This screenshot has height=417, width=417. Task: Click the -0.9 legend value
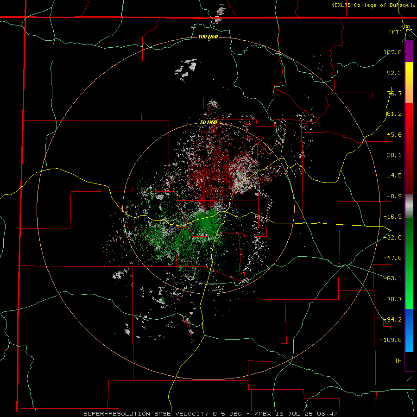394,196
